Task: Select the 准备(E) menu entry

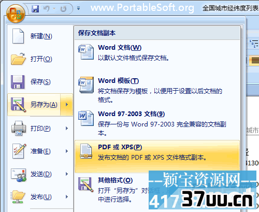Action: [x=40, y=151]
